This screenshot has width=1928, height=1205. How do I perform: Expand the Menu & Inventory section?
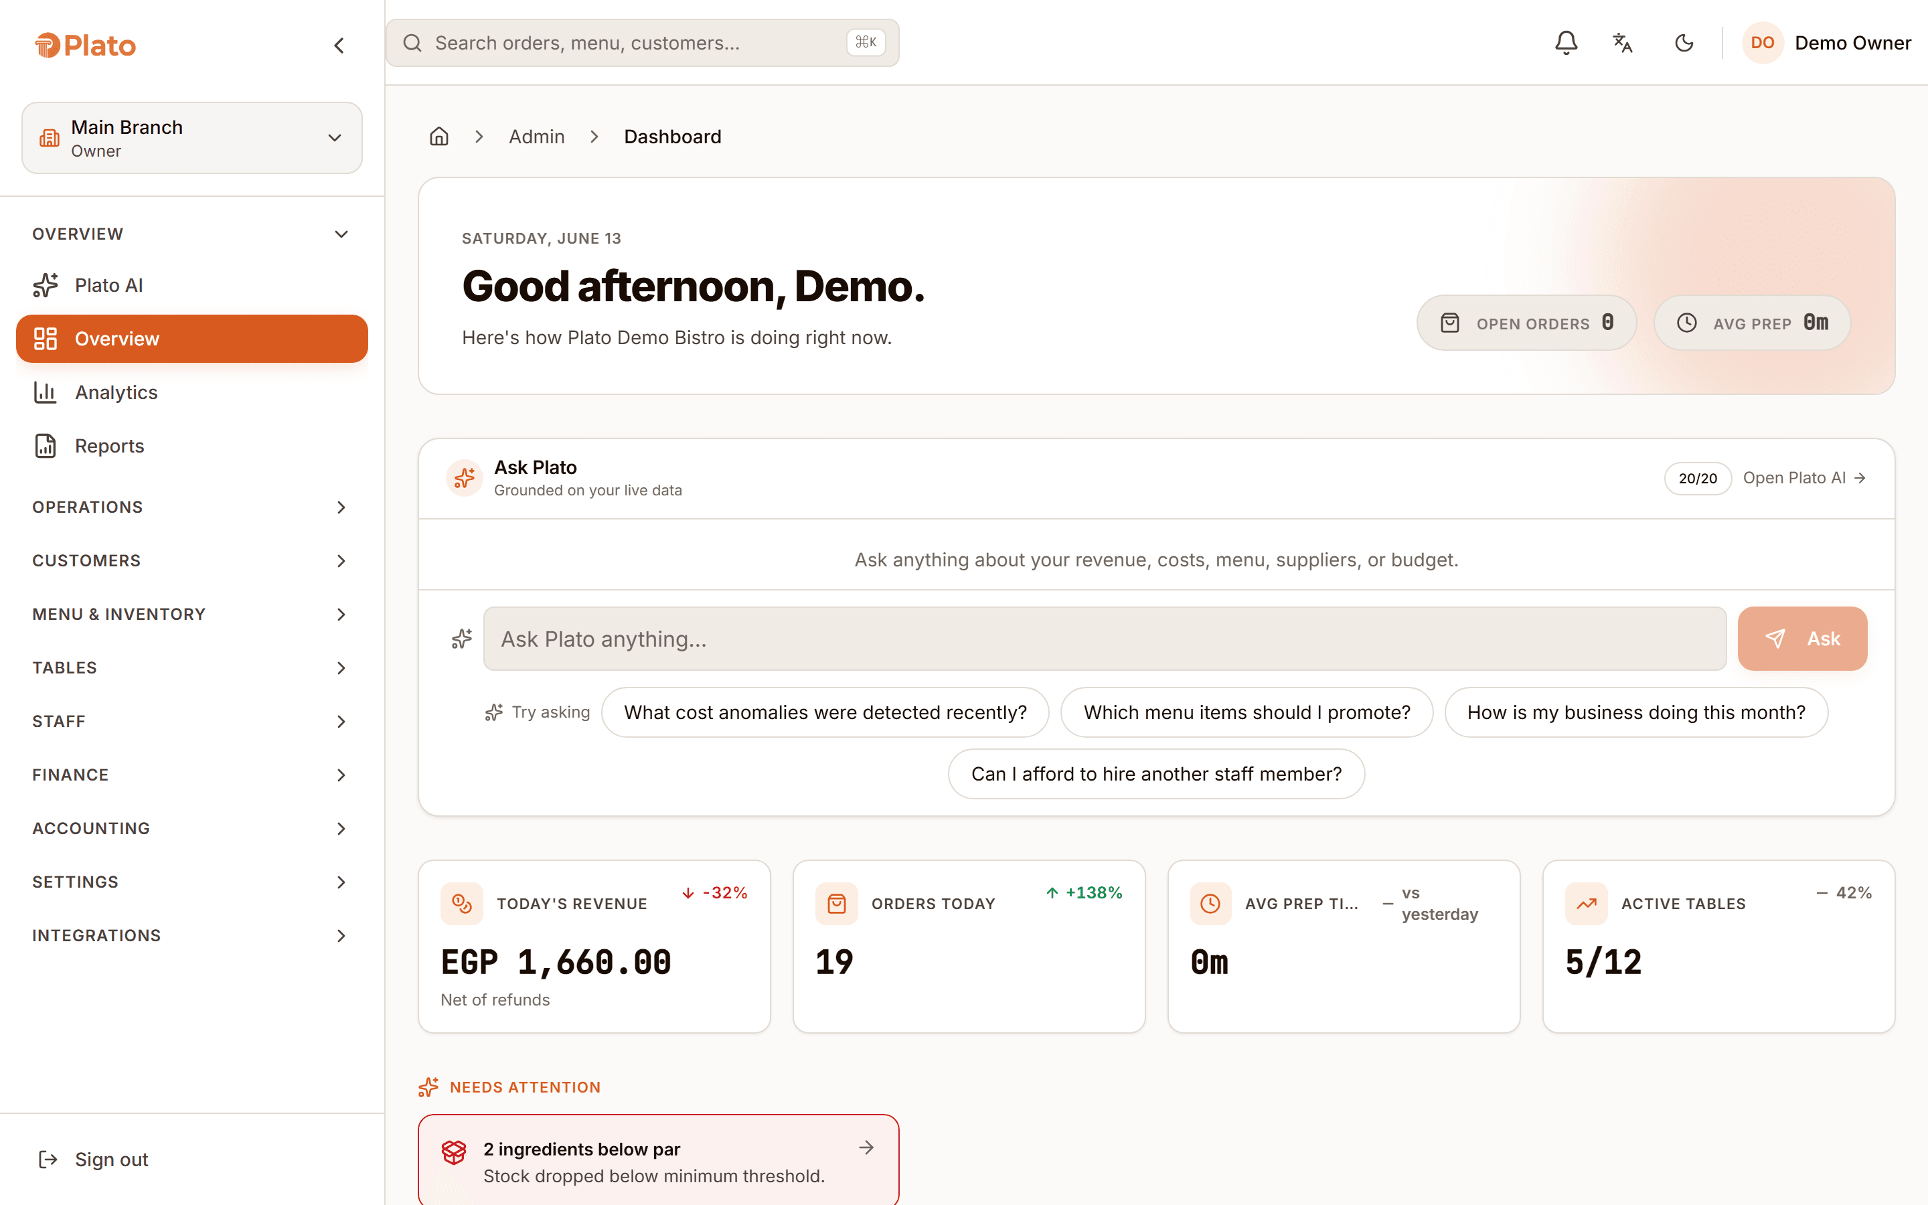[x=191, y=614]
